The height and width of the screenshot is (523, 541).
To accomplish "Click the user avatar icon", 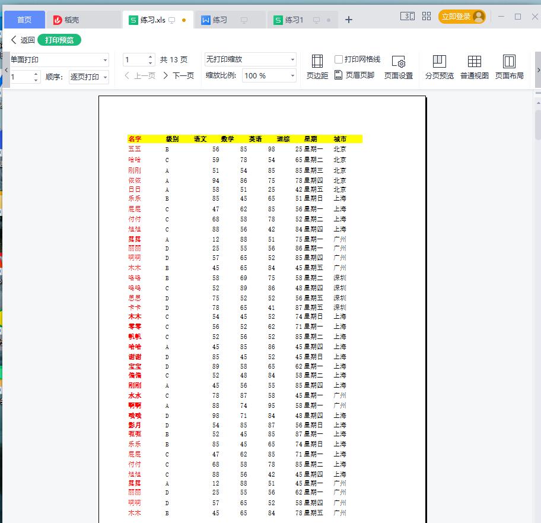I will point(479,16).
